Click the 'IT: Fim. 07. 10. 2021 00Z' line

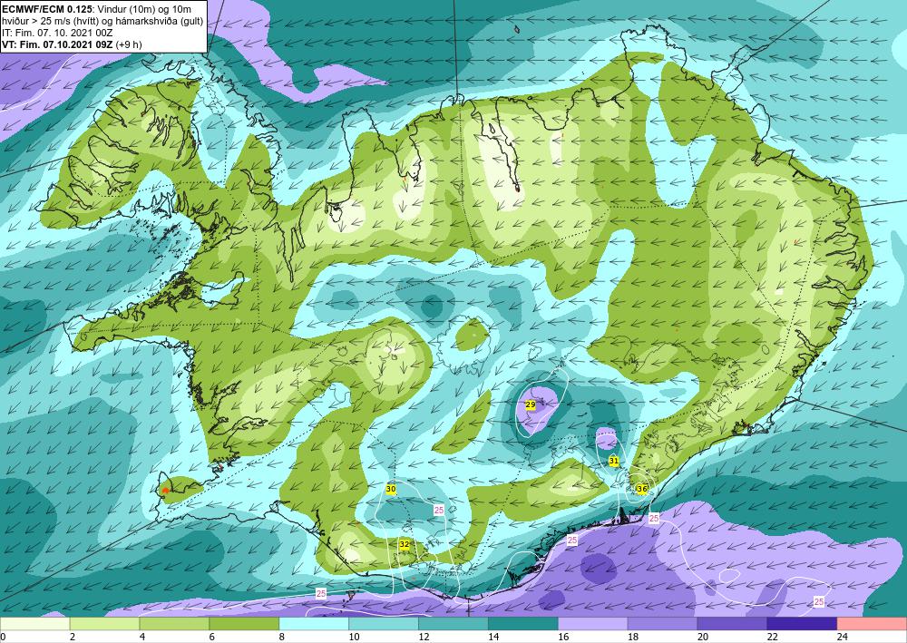point(57,33)
